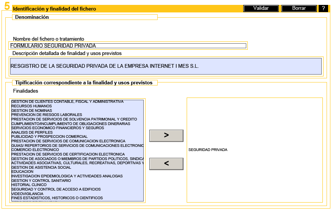Select GUIAS/ REPERTORIOS DE SERVICIOS DE COMUNICACIONES entry
Image resolution: width=333 pixels, height=212 pixels.
click(77, 145)
